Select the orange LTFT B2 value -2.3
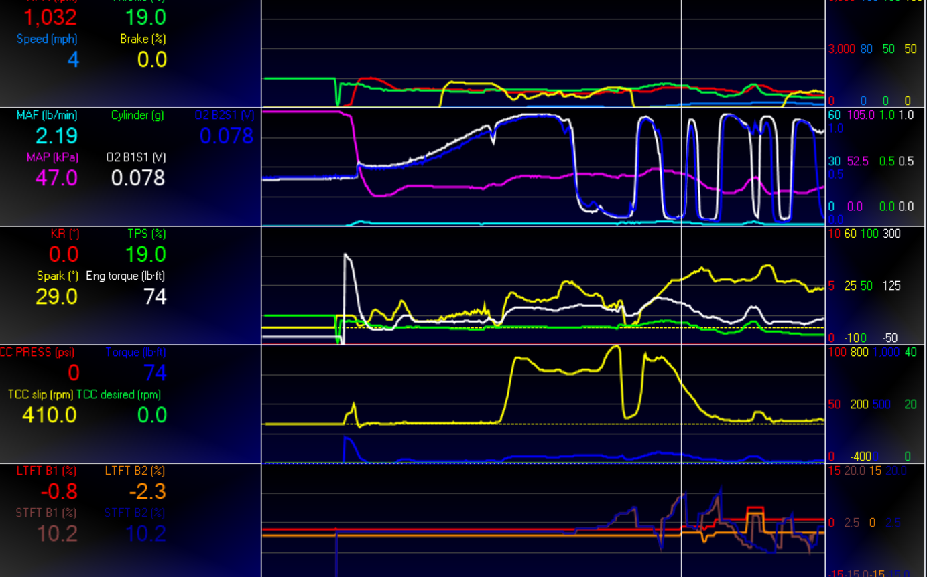Viewport: 927px width, 577px height. point(147,491)
